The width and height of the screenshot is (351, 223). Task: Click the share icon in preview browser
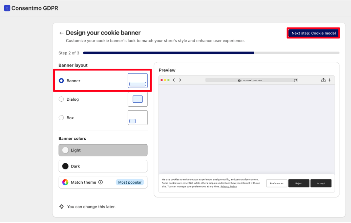[x=323, y=80]
